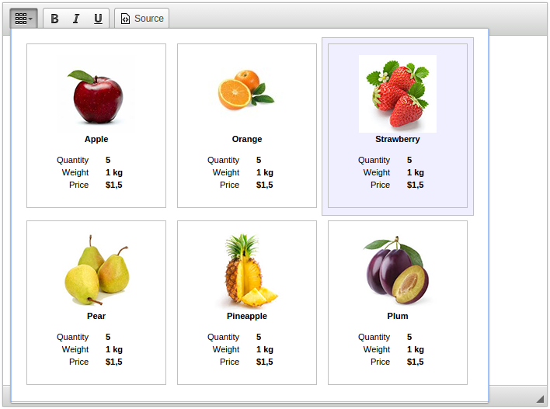Click the Strawberry title label

398,140
